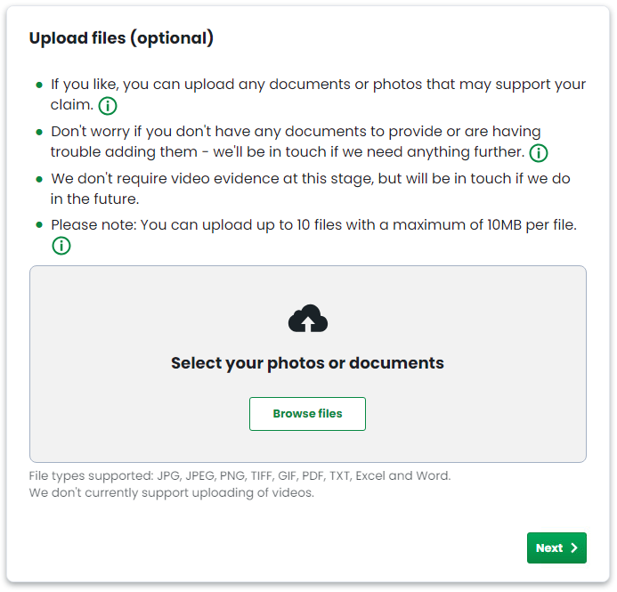Image resolution: width=617 pixels, height=592 pixels.
Task: Click the green bullet dot before 'Please note'
Action: [x=39, y=225]
